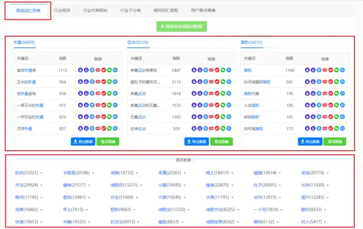Switch to the 行业根词 tab
Viewport: 363px width, 229px height.
click(x=62, y=10)
